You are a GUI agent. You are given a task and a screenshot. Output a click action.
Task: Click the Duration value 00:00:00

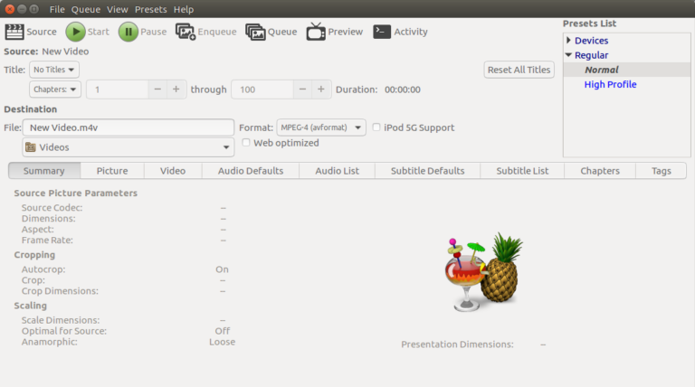tap(403, 90)
